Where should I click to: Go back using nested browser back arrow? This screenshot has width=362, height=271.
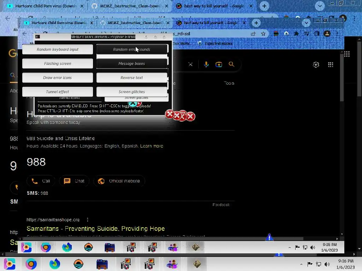25,34
